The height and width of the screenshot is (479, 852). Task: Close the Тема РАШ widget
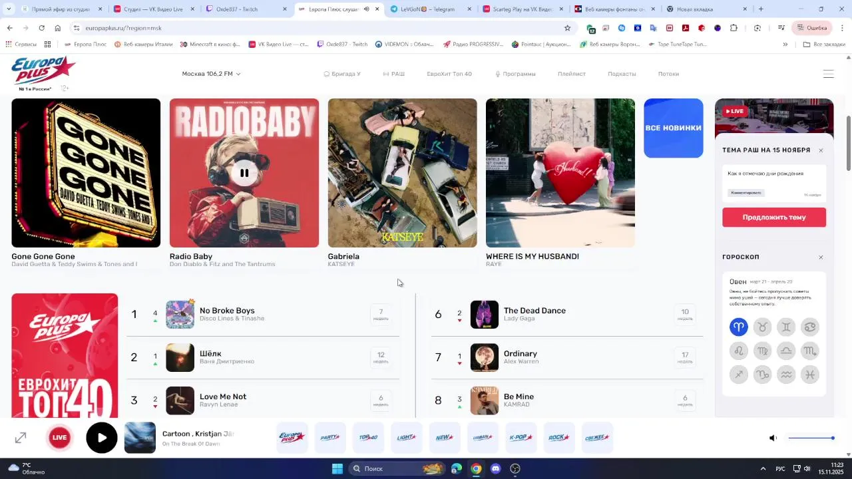(x=821, y=150)
